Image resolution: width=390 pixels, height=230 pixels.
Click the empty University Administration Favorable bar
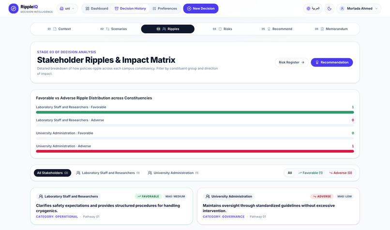195,138
